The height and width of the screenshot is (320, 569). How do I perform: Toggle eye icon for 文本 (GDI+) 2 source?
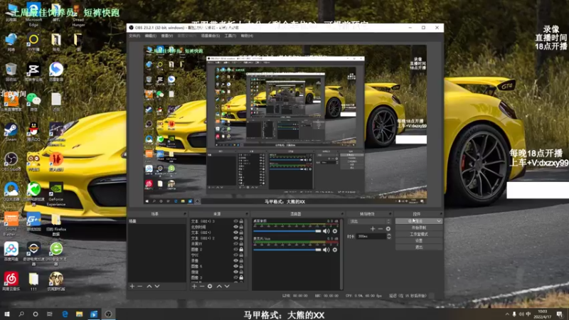[236, 238]
